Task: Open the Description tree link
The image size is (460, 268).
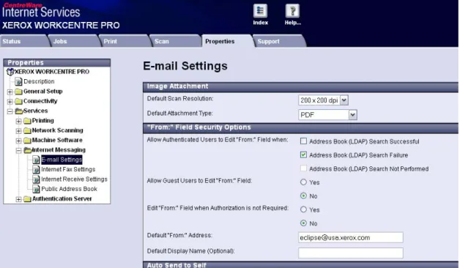Action: pos(39,81)
